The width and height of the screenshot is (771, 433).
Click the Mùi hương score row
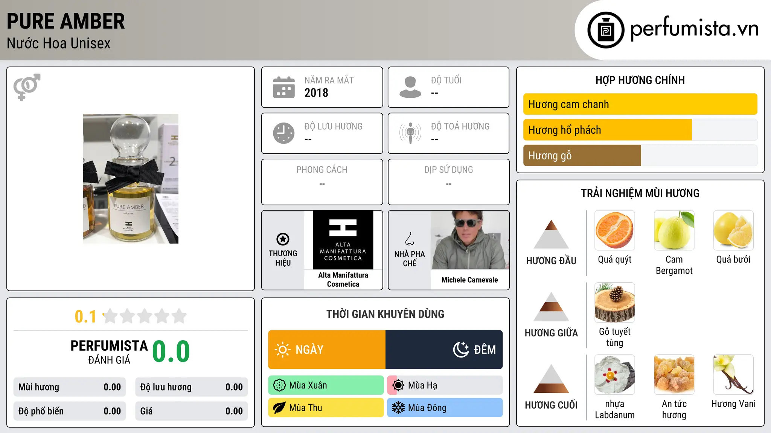tap(70, 387)
